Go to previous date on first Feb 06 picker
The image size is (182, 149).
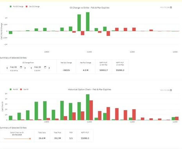pyautogui.click(x=7, y=68)
